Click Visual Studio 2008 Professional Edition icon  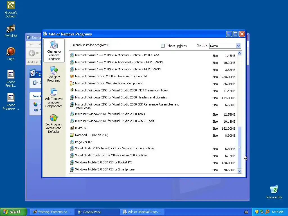[72, 76]
